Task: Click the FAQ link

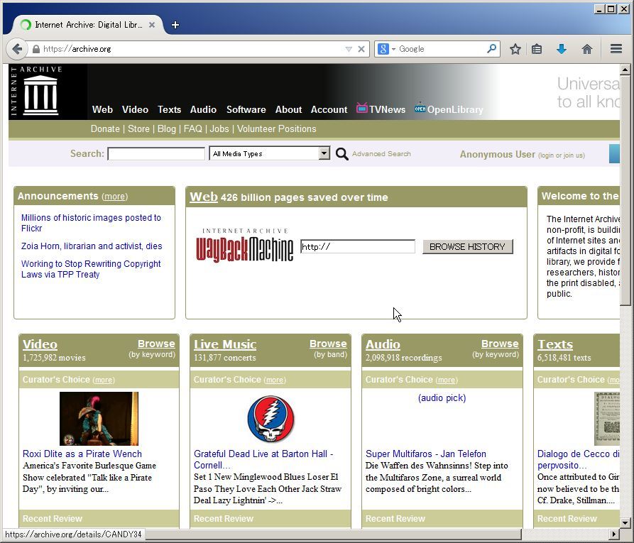Action: (193, 129)
